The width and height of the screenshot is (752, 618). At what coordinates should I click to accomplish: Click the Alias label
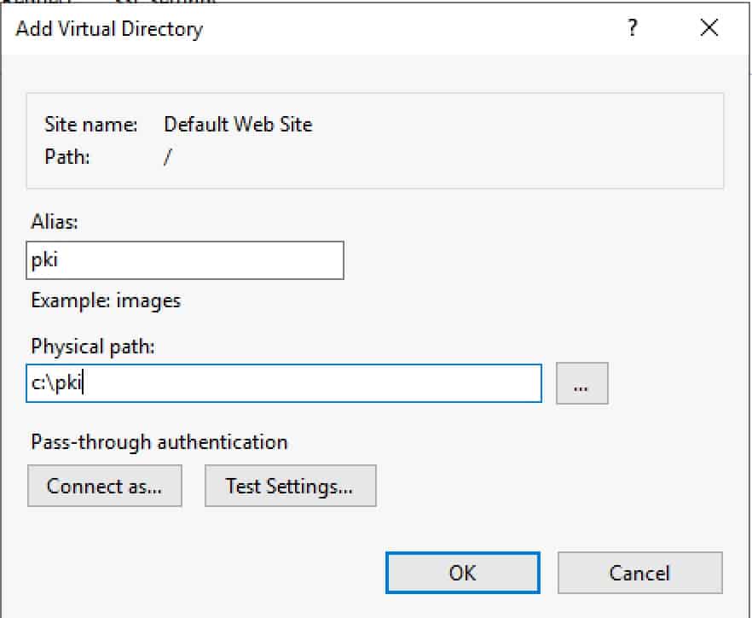[55, 222]
